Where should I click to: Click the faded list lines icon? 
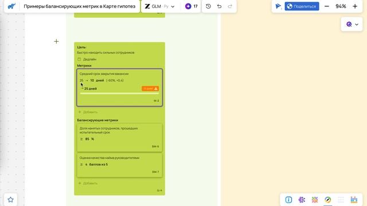click(341, 200)
